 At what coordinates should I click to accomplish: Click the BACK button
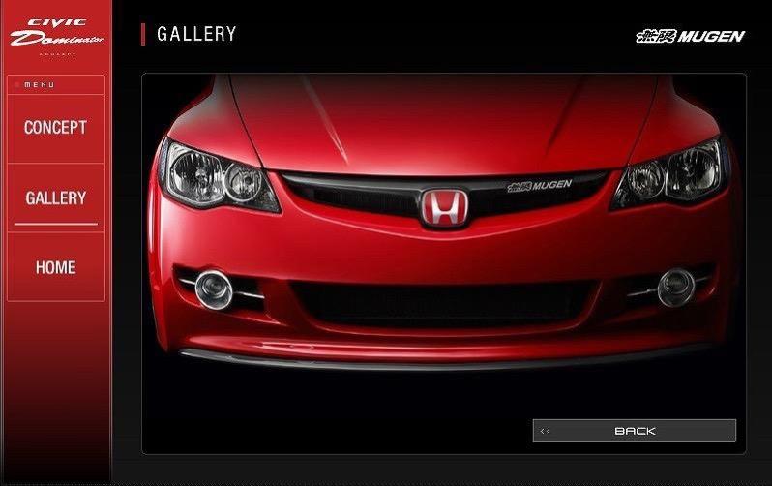pyautogui.click(x=635, y=431)
